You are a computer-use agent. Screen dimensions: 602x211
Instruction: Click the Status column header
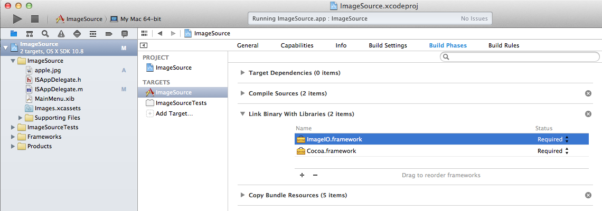click(x=543, y=128)
